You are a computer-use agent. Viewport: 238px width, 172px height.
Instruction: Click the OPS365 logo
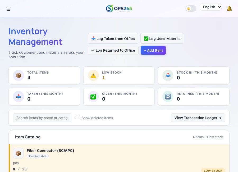pyautogui.click(x=119, y=8)
